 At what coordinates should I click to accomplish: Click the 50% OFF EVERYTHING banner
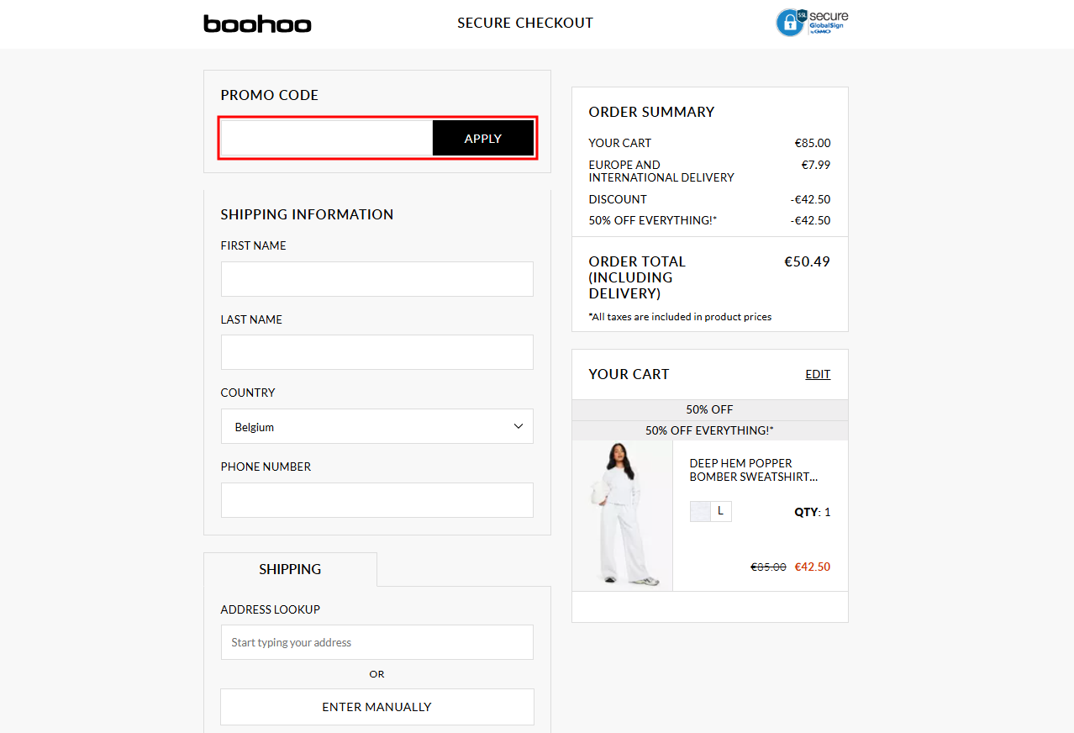click(x=708, y=430)
